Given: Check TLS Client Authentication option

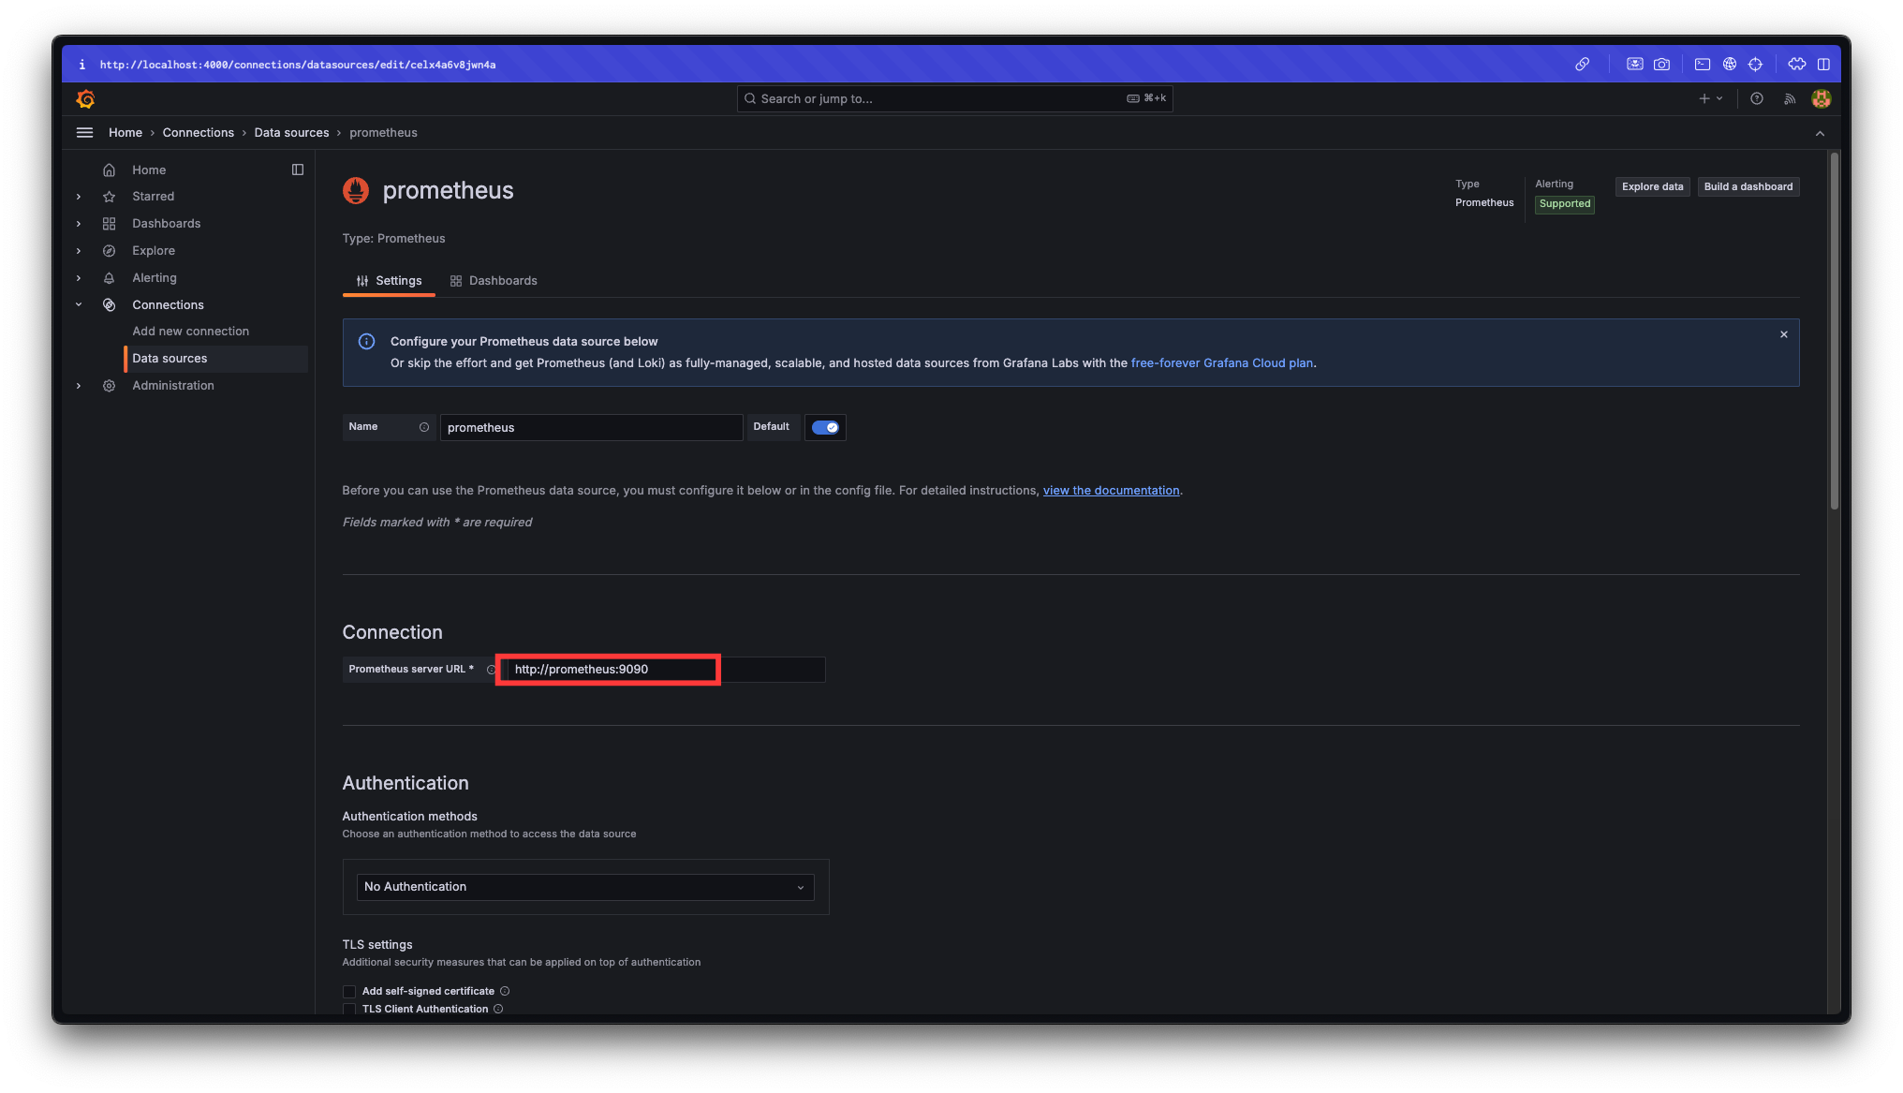Looking at the screenshot, I should tap(349, 1009).
